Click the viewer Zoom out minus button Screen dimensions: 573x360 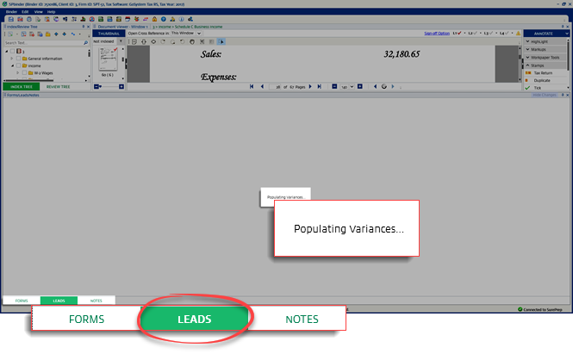click(x=334, y=86)
